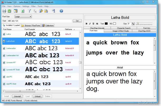Open the Char Map Unicode tab
The height and width of the screenshot is (106, 161).
pyautogui.click(x=97, y=28)
